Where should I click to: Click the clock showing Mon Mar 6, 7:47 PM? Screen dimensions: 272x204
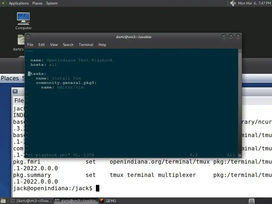coord(254,3)
